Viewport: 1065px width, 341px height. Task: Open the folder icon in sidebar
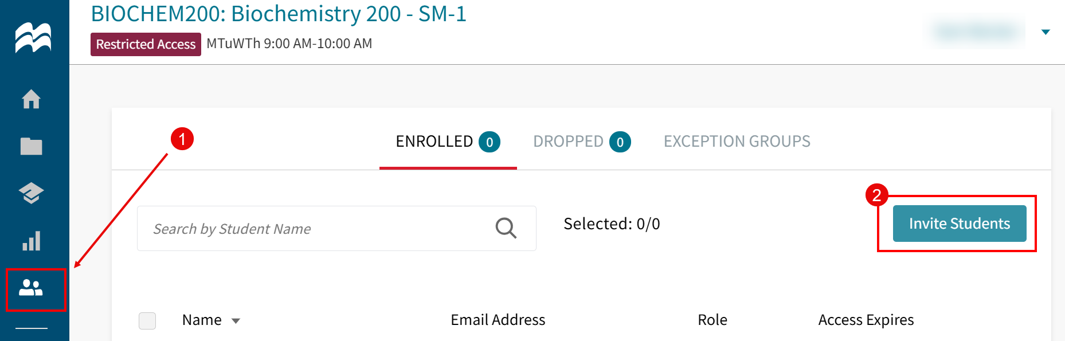[32, 146]
